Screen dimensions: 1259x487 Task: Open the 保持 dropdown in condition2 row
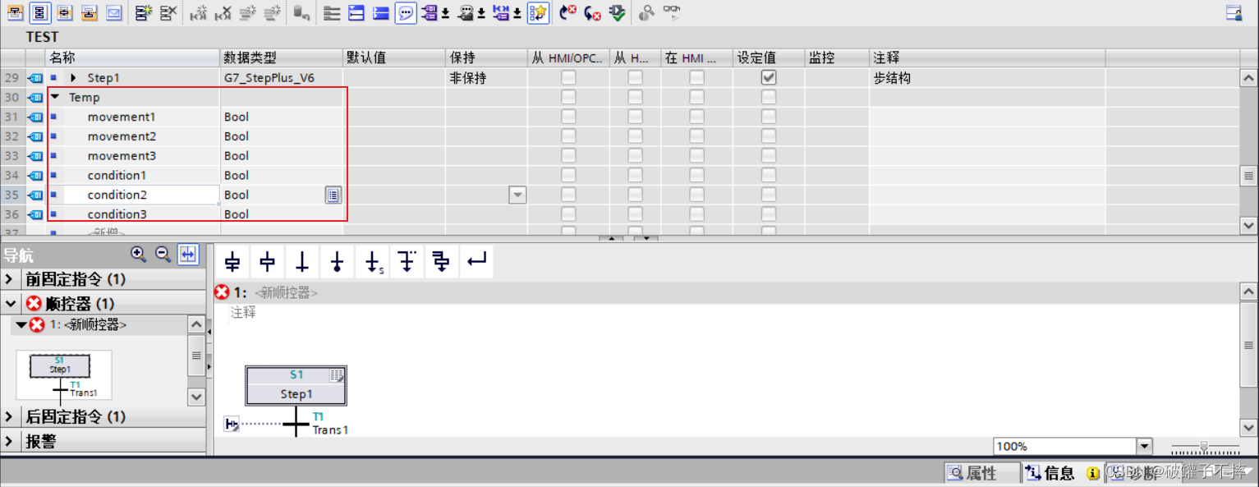517,195
